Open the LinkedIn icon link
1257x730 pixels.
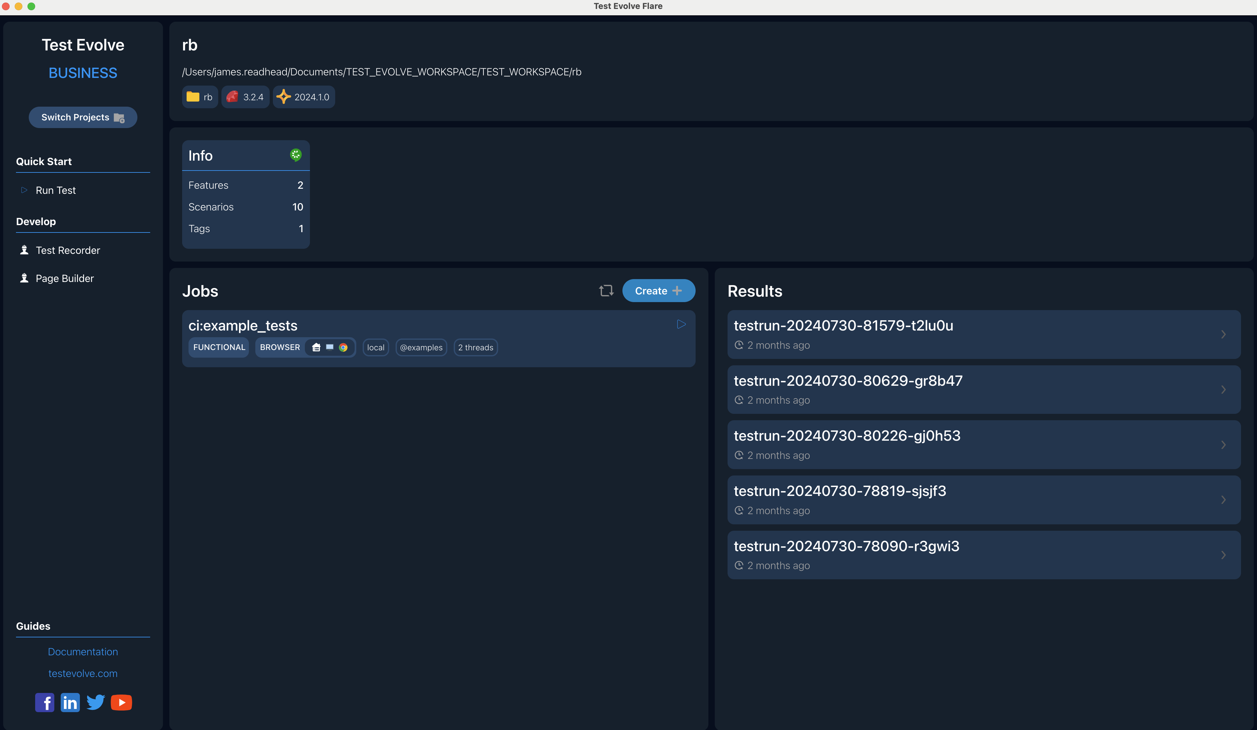point(70,703)
